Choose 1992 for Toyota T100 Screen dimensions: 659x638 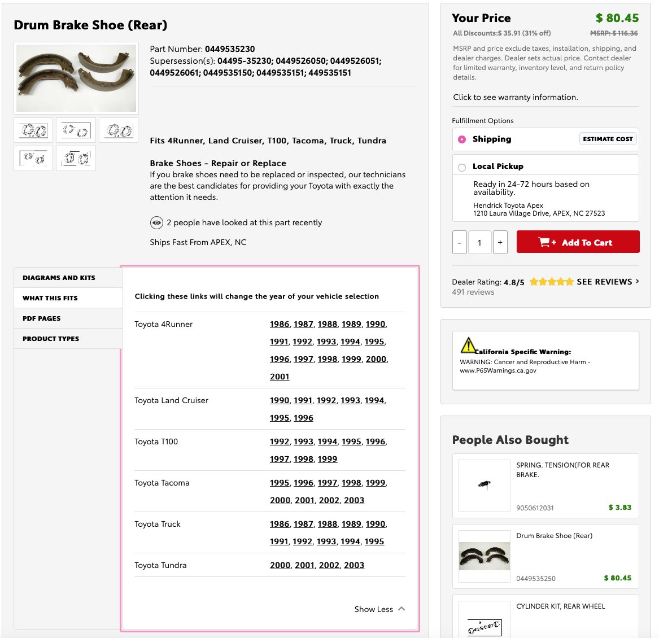click(x=280, y=442)
